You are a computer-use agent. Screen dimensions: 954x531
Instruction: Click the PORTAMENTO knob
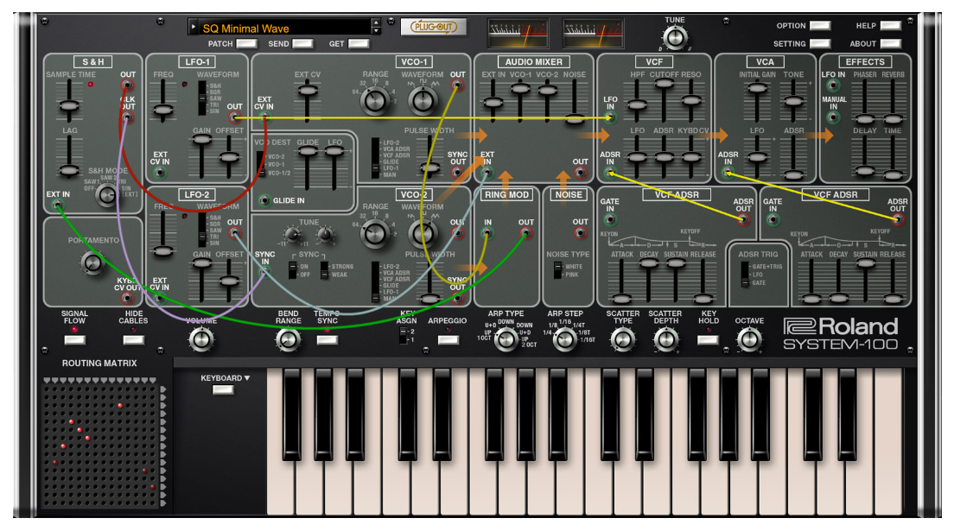click(92, 262)
